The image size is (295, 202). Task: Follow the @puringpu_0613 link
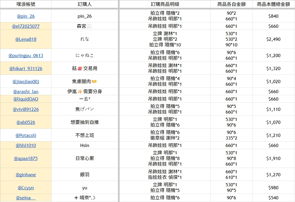pyautogui.click(x=26, y=55)
